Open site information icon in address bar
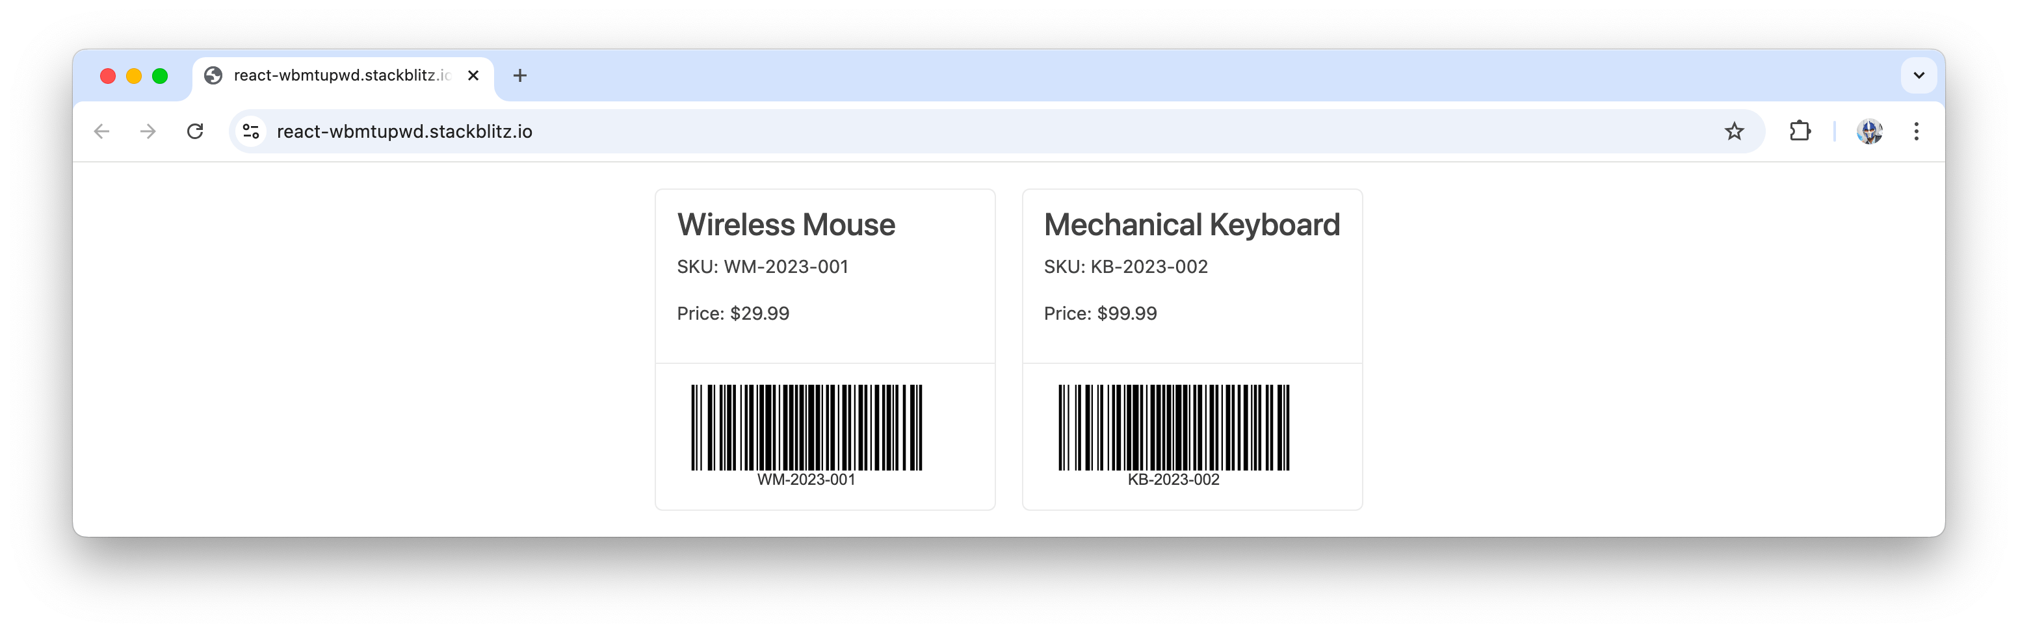Screen dimensions: 2018x633 coord(251,132)
